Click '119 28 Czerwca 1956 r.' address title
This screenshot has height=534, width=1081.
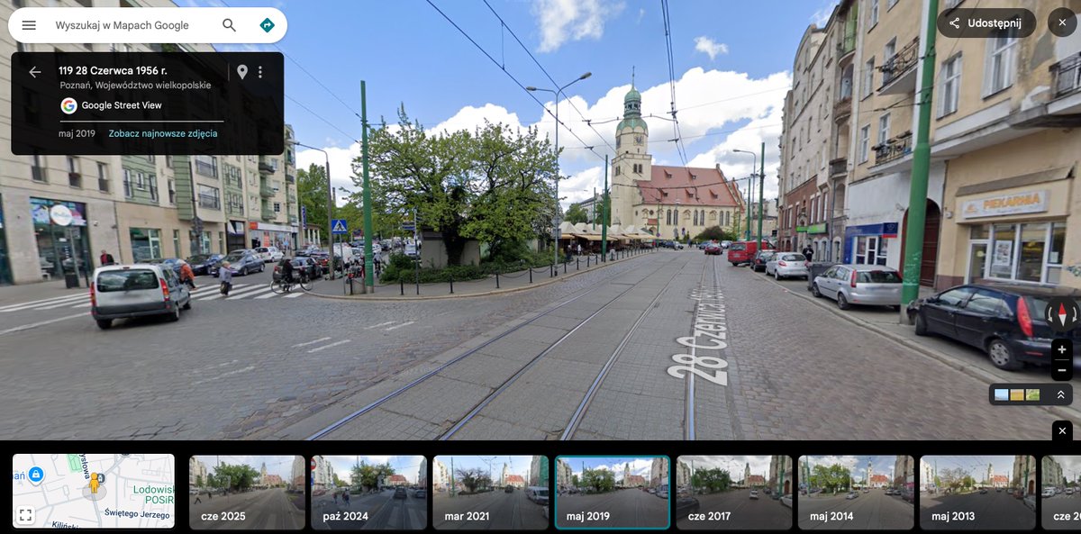click(113, 70)
